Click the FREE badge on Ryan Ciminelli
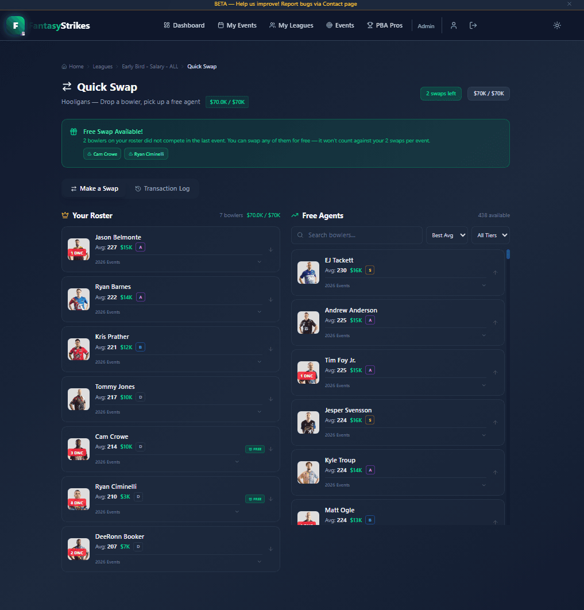This screenshot has width=584, height=610. (x=254, y=499)
